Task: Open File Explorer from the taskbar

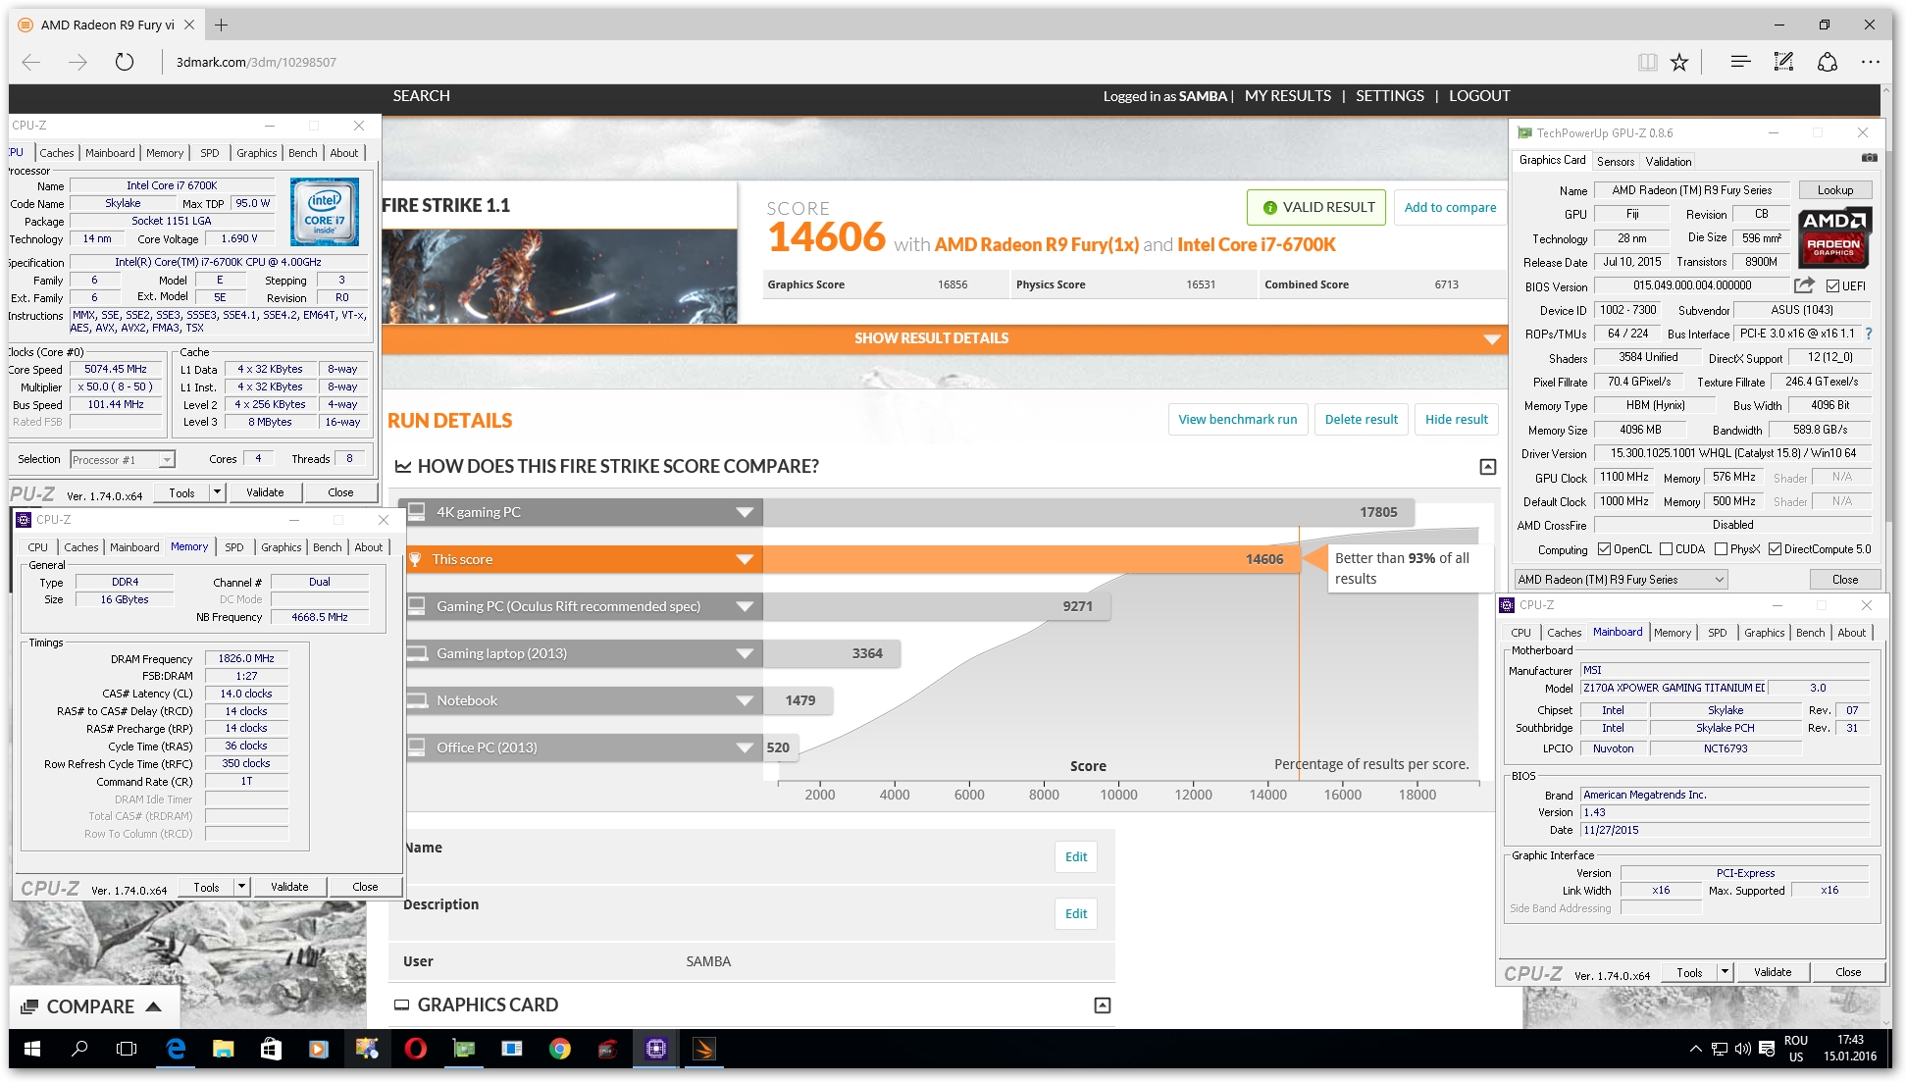Action: tap(223, 1049)
